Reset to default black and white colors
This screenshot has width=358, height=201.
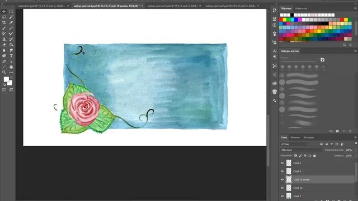(4, 84)
